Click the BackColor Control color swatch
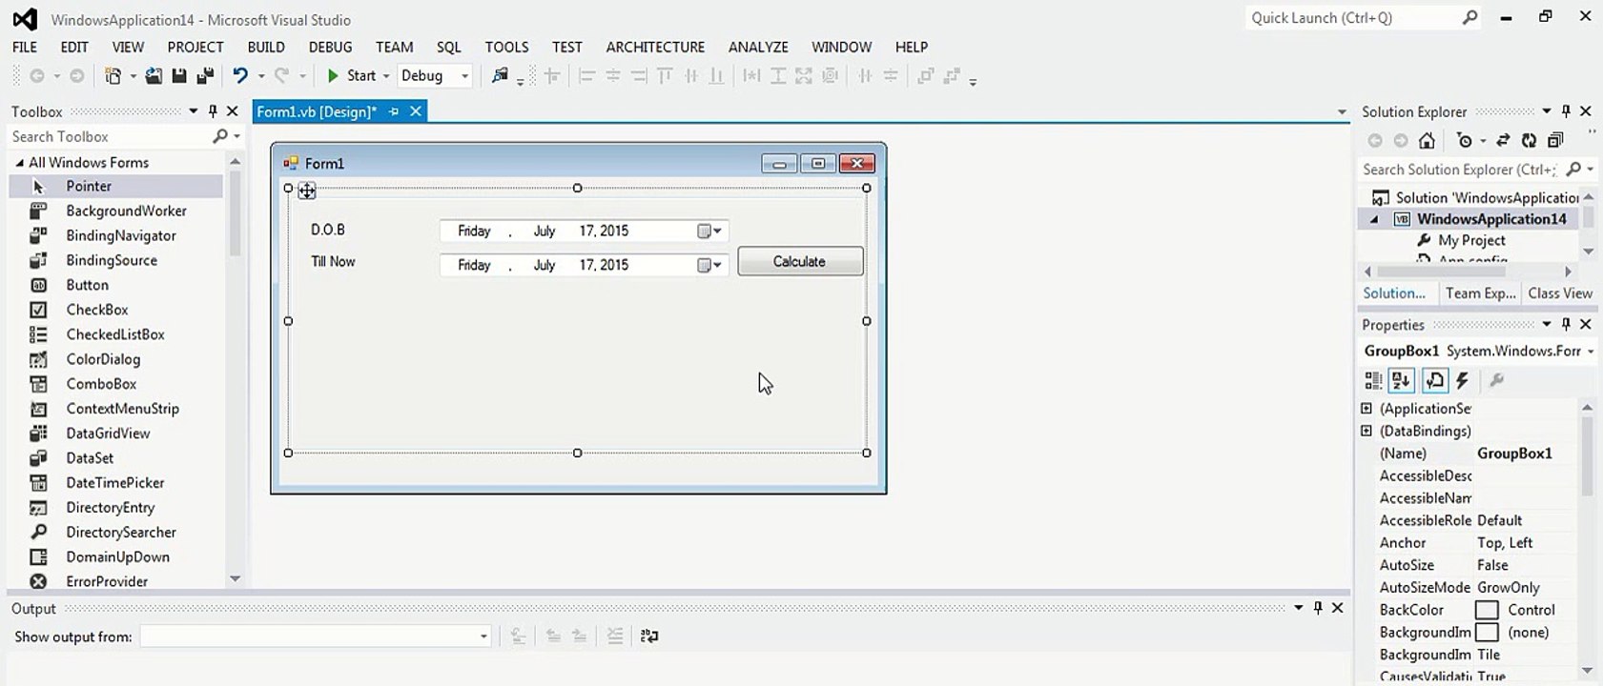Screen dimensions: 1603x686 coord(1487,610)
